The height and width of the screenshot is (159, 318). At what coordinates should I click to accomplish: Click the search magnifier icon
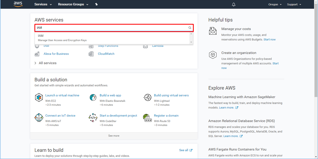pos(190,28)
